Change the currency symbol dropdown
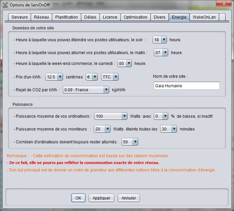234x211 pixels. 92,77
